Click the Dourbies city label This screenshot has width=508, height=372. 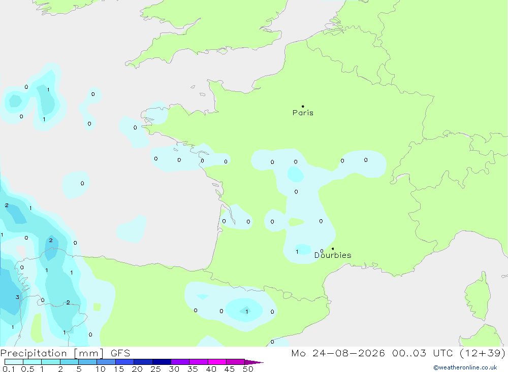tap(333, 255)
